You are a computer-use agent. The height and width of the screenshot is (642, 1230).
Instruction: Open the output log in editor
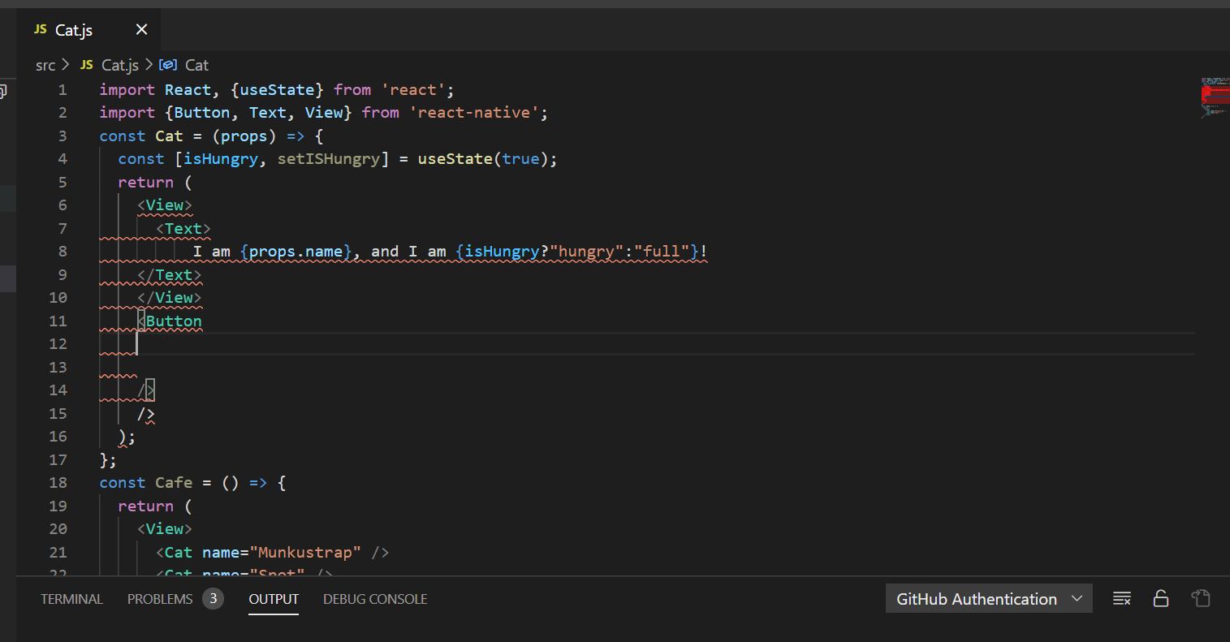[1201, 599]
